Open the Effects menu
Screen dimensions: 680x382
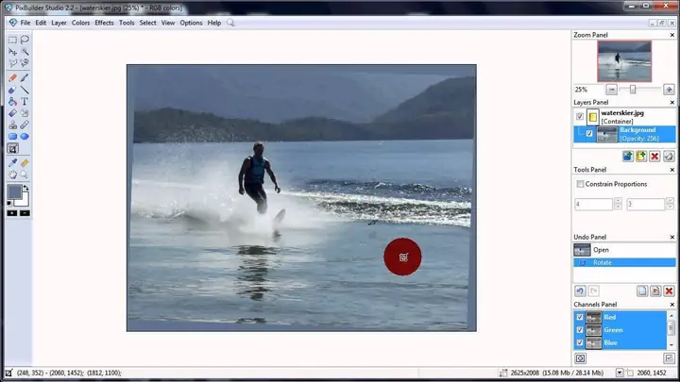point(104,23)
